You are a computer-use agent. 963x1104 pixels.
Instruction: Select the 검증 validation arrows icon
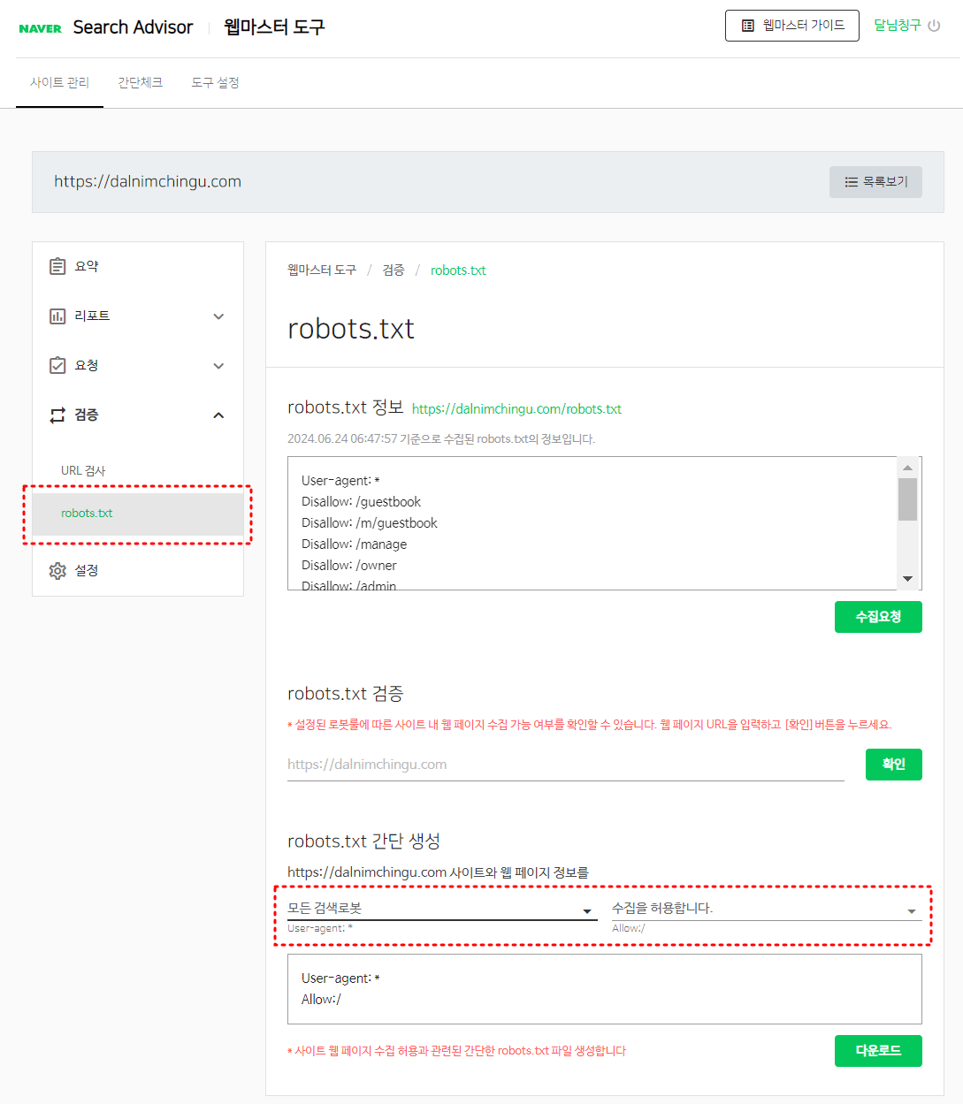coord(57,415)
